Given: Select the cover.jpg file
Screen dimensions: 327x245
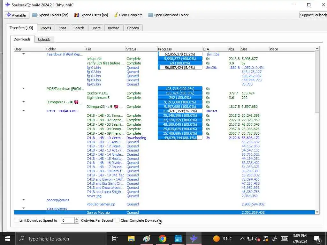Looking at the screenshot, I should pyautogui.click(x=94, y=196).
